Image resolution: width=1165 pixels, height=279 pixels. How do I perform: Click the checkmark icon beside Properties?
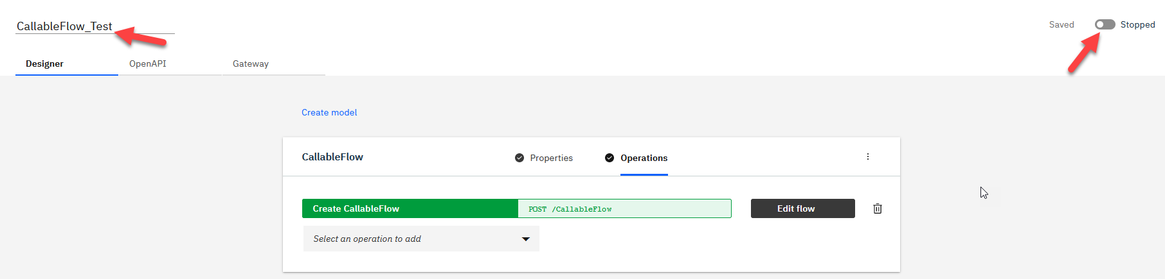519,158
